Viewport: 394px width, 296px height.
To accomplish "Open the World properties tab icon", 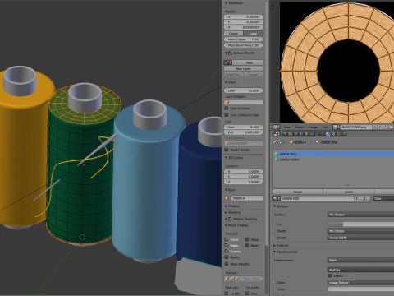I will [301, 134].
